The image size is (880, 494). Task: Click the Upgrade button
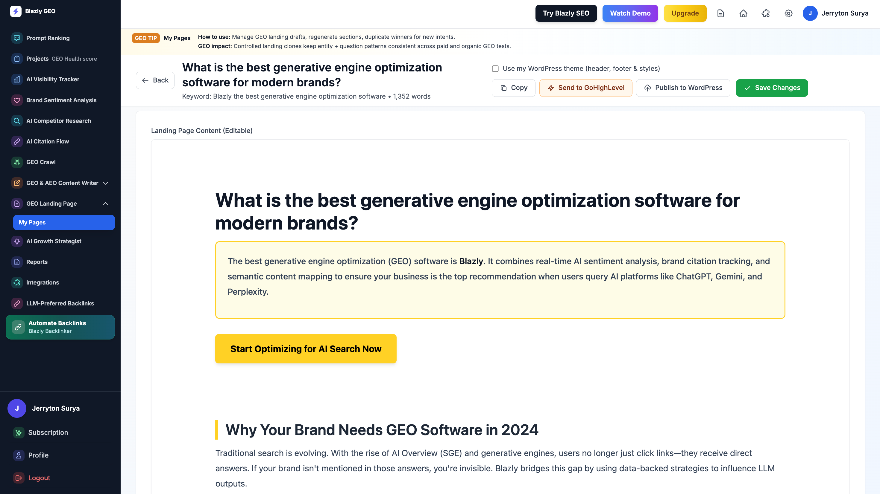point(685,13)
